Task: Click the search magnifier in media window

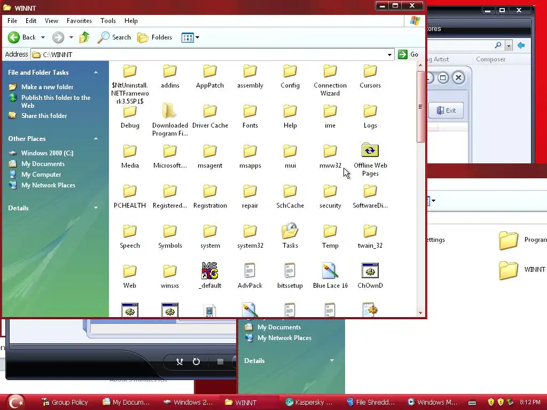Action: click(498, 45)
